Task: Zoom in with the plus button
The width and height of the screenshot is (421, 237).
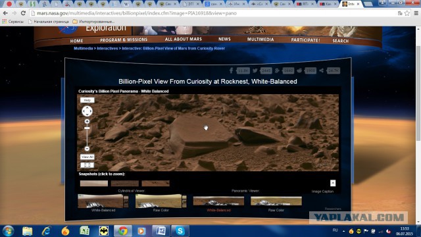Action: pos(87,121)
